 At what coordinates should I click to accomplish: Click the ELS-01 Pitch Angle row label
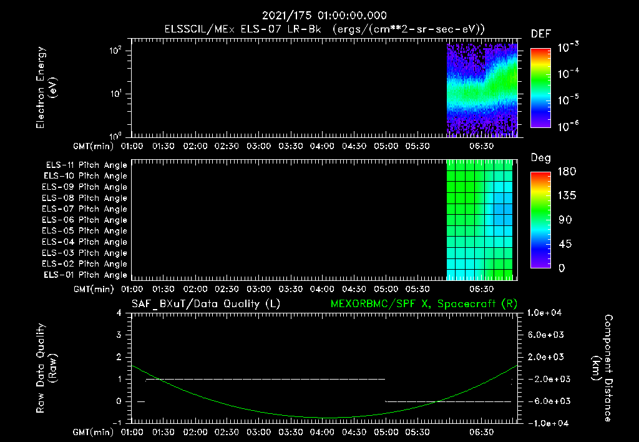(85, 275)
